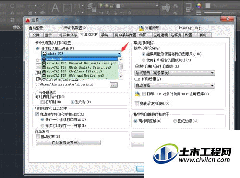The image size is (240, 178).
Task: Choose AutoCAD PDF (General Documentation).pc3
Action: [80, 63]
